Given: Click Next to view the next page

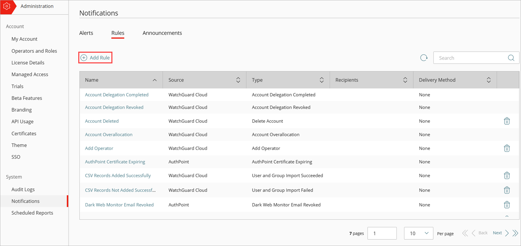Looking at the screenshot, I should click(497, 233).
